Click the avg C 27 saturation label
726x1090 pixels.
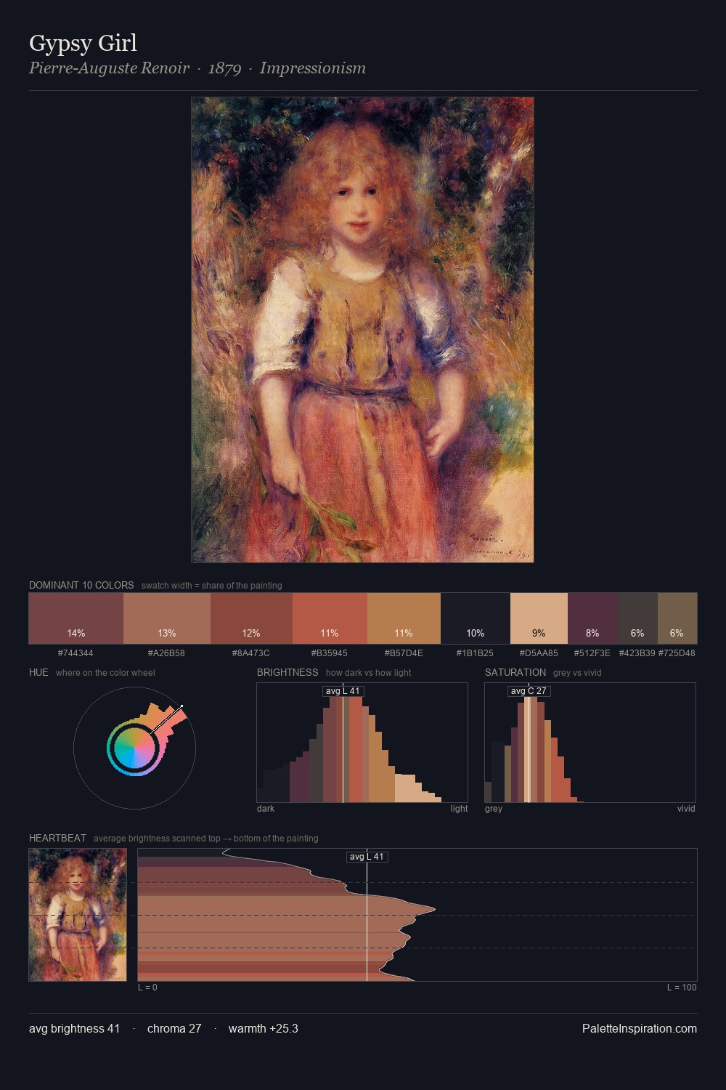[x=529, y=691]
